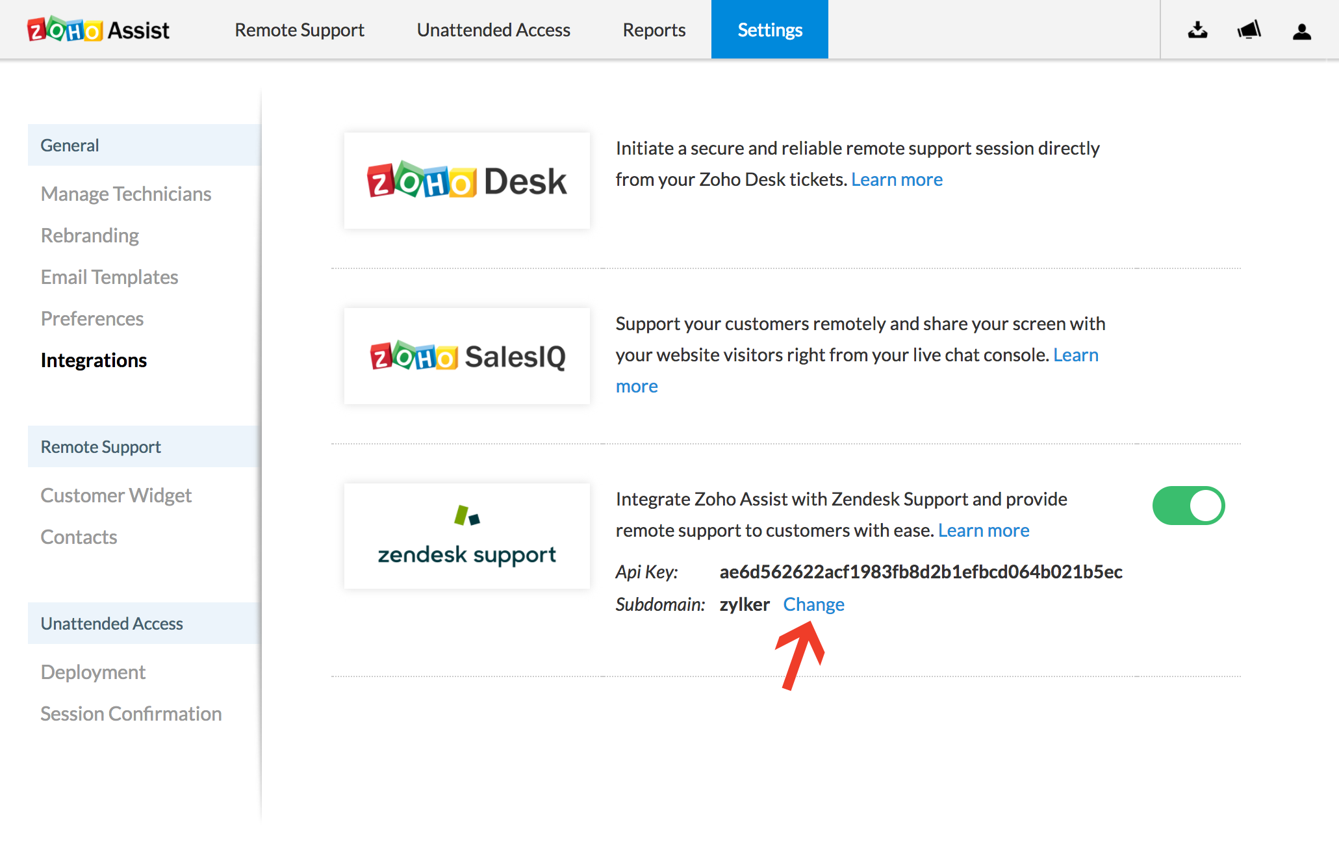Click Learn more for Zendesk Support
This screenshot has width=1339, height=861.
pyautogui.click(x=984, y=530)
